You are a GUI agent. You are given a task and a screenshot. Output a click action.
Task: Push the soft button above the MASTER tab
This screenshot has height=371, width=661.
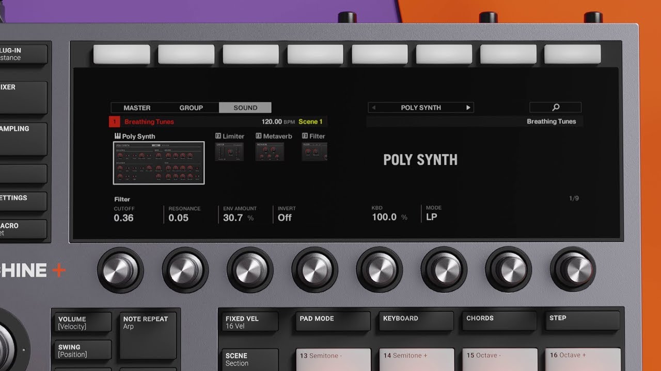[122, 54]
